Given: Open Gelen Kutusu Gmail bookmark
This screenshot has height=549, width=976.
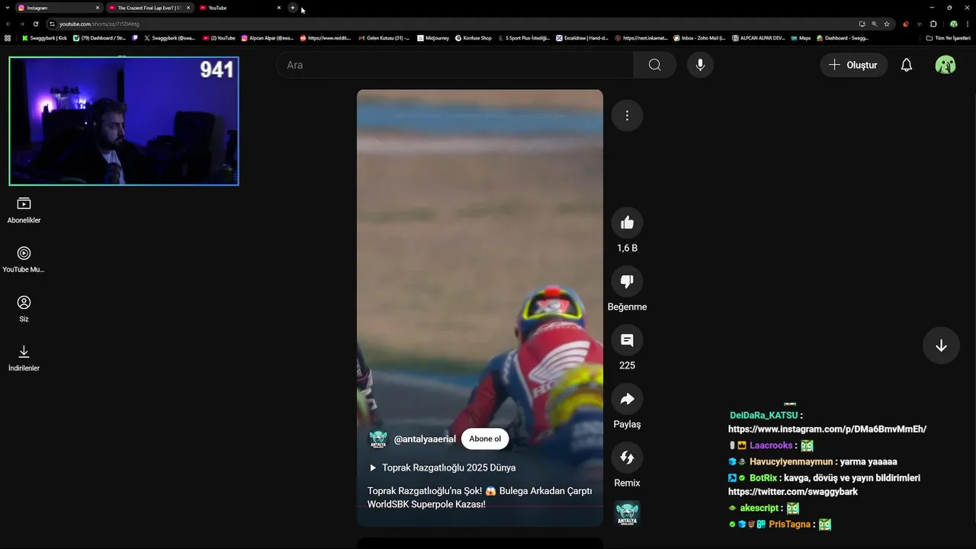Looking at the screenshot, I should [x=384, y=37].
